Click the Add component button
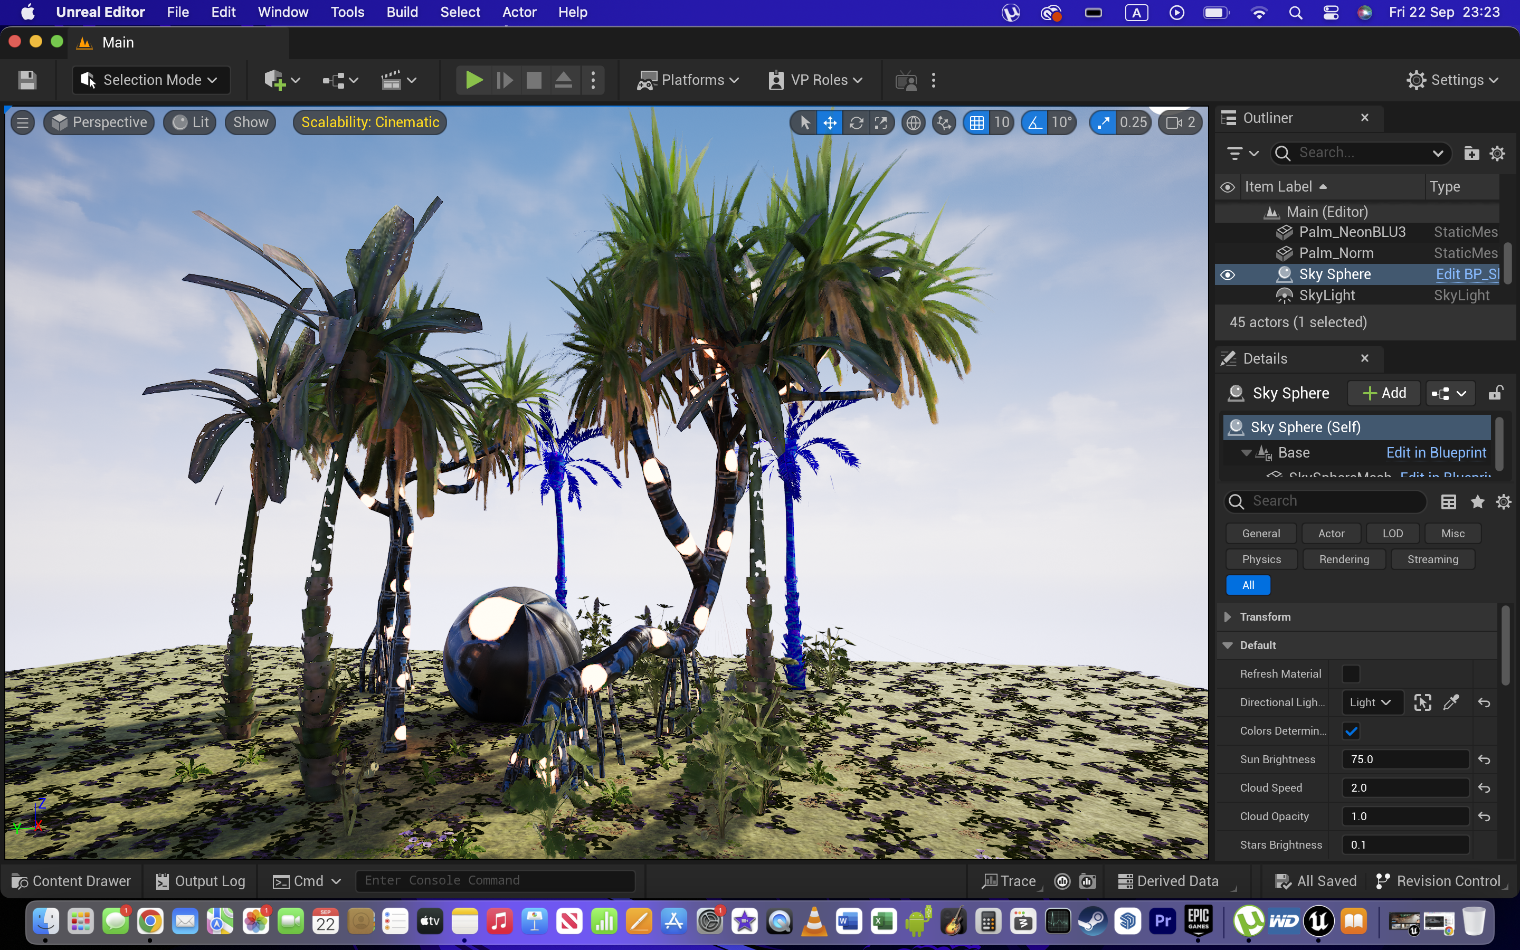Image resolution: width=1520 pixels, height=950 pixels. coord(1384,393)
